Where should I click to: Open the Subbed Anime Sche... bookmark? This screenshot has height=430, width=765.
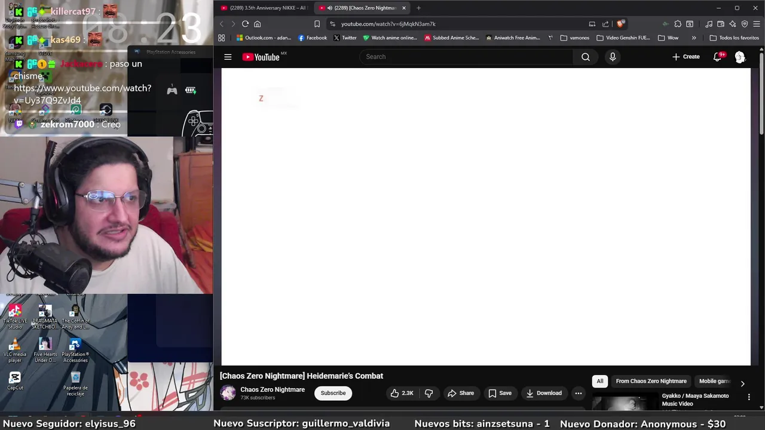click(x=452, y=38)
